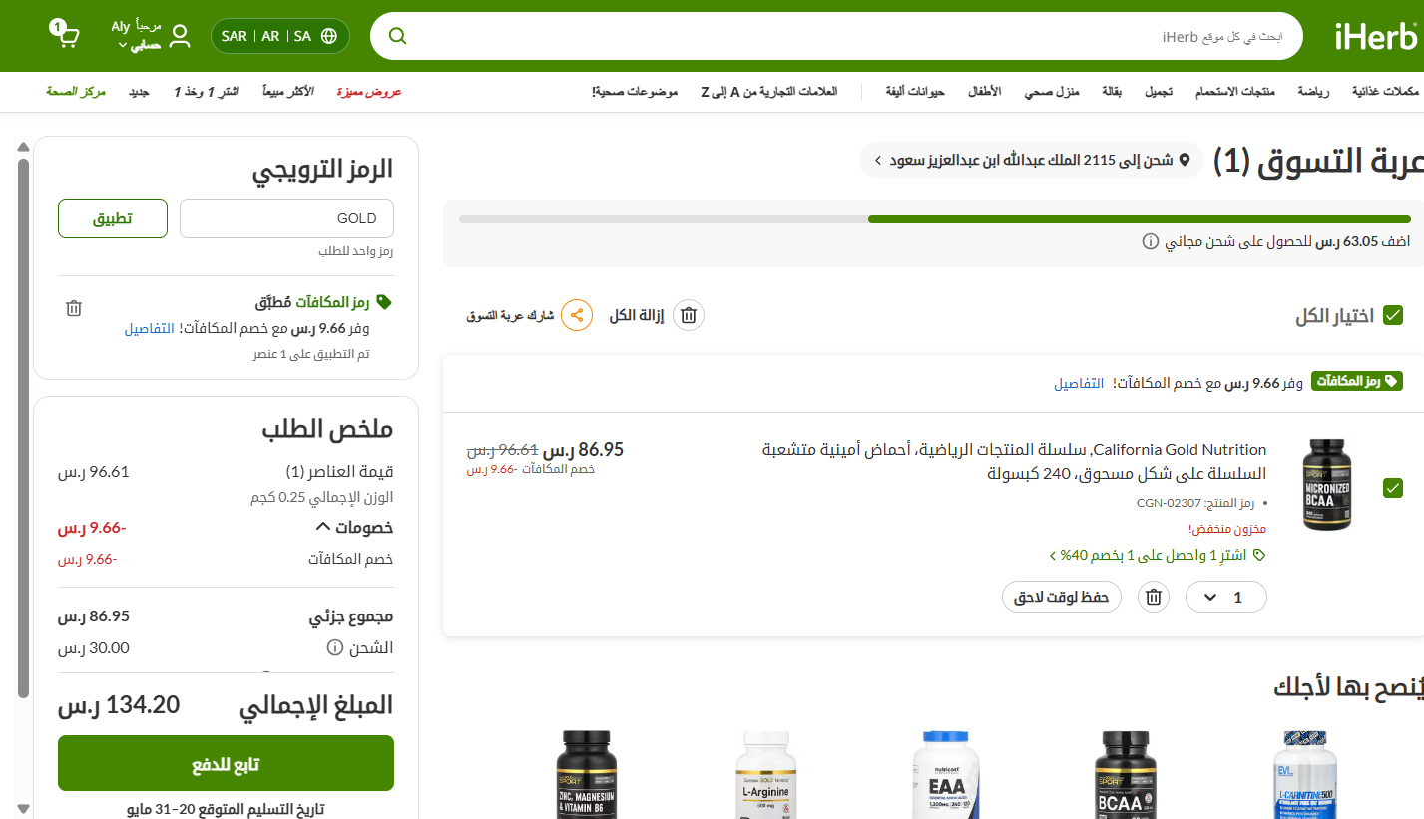Delete the BCAA item with trash icon

click(1154, 597)
